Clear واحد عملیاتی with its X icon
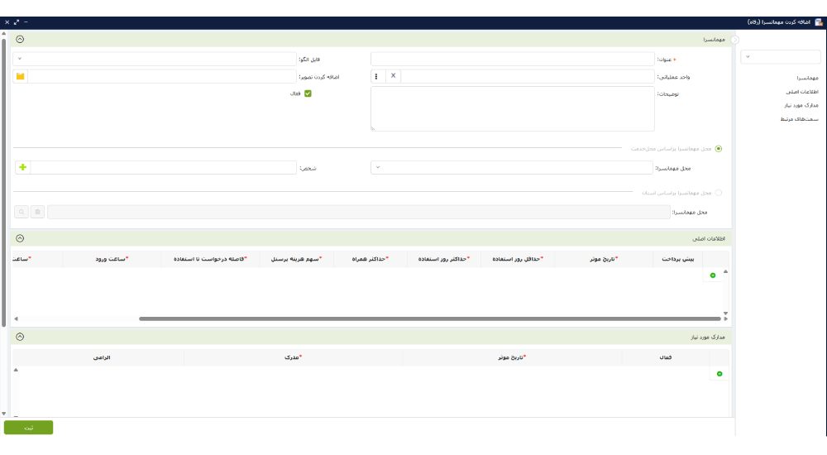Viewport: 827px width, 455px height. 393,76
